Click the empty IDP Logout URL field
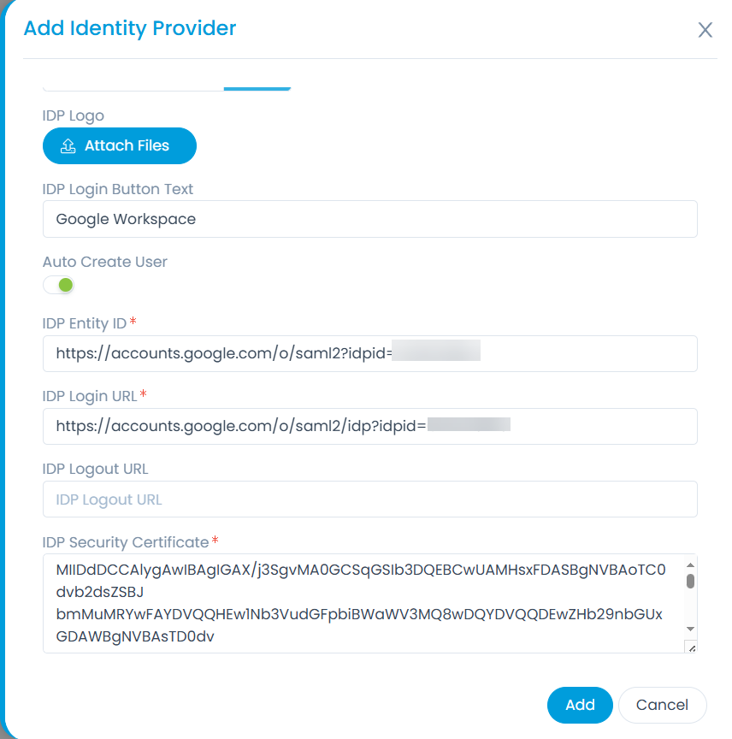 coord(369,500)
